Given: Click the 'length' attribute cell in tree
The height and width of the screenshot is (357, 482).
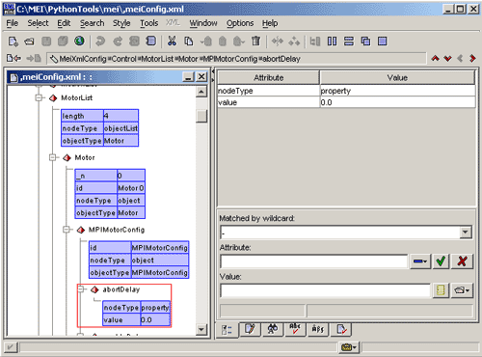Looking at the screenshot, I should (82, 116).
